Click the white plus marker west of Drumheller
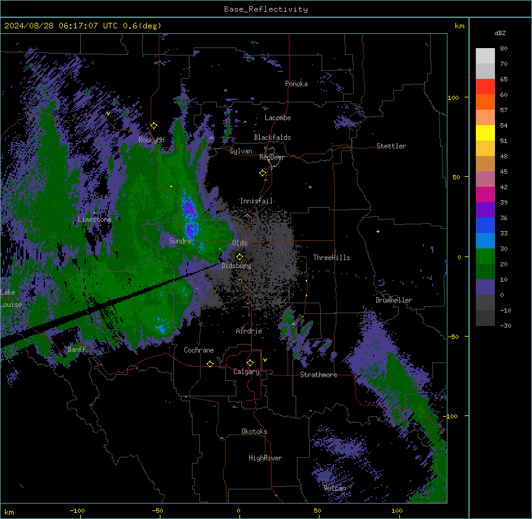Viewport: 532px width, 519px height. (x=378, y=231)
